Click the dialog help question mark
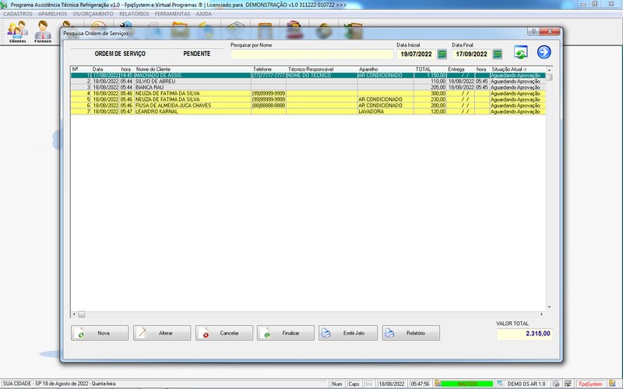Screen dimensions: 623x389 click(x=533, y=32)
